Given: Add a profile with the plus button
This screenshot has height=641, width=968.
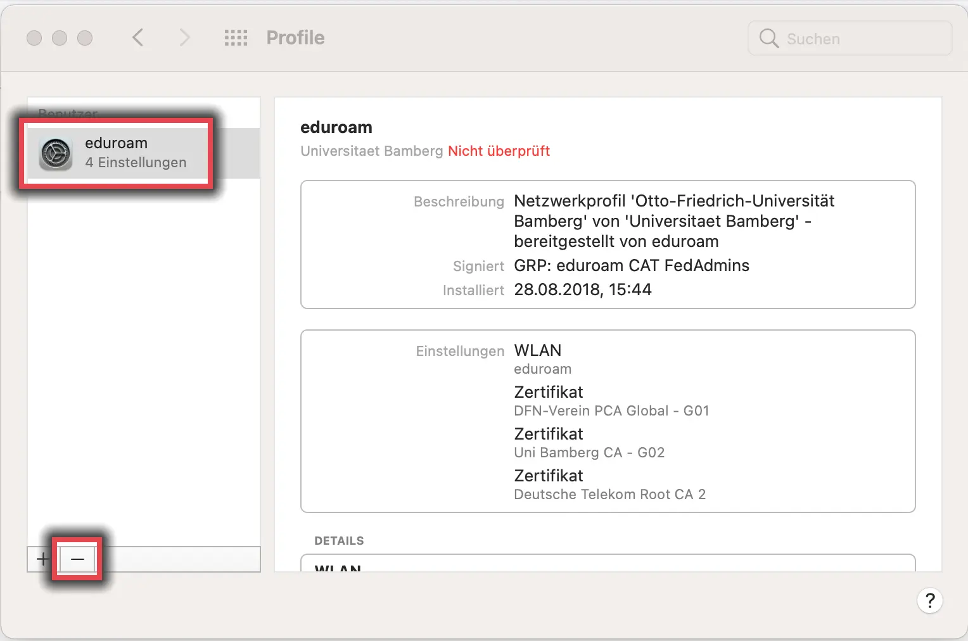Looking at the screenshot, I should pyautogui.click(x=42, y=559).
